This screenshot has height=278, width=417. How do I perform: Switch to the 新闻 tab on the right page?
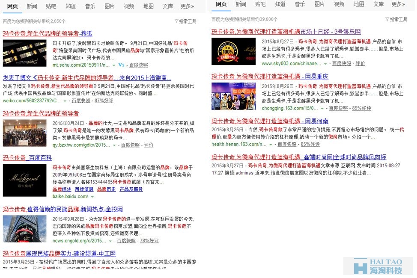coord(241,4)
